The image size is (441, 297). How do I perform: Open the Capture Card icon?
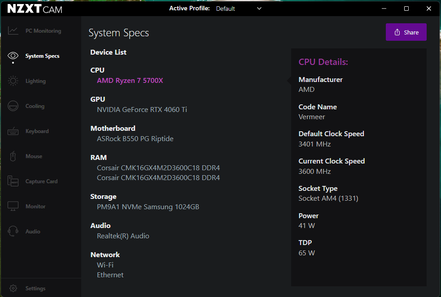point(13,181)
